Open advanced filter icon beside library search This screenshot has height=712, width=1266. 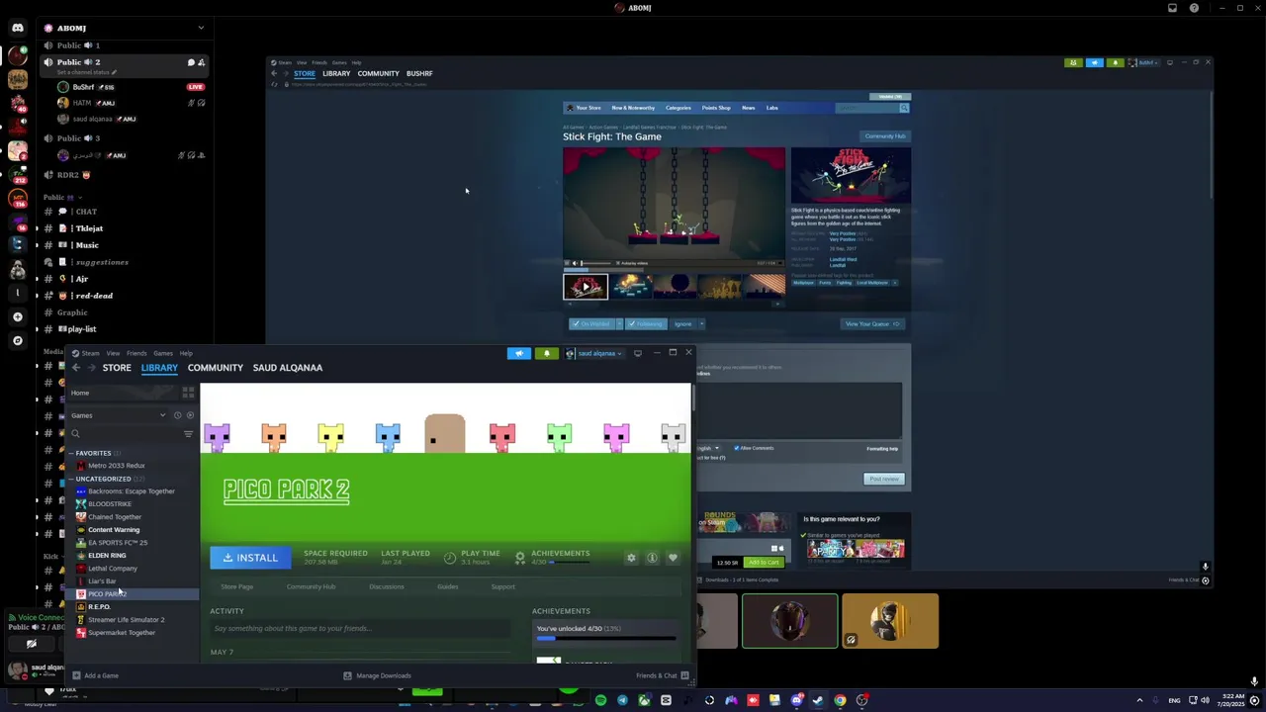click(x=188, y=433)
